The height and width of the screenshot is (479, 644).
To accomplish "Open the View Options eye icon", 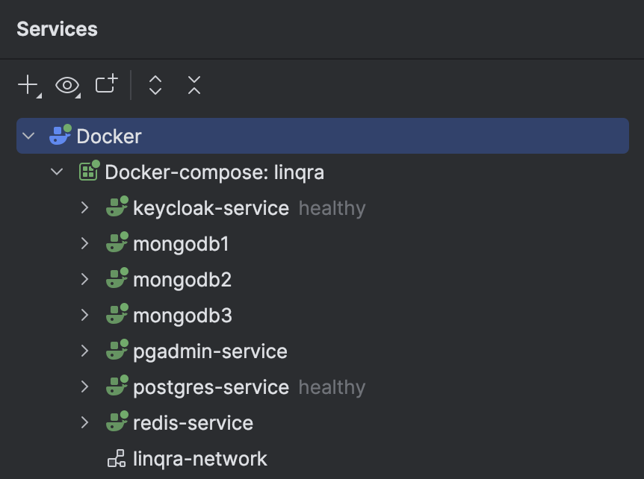I will click(67, 85).
